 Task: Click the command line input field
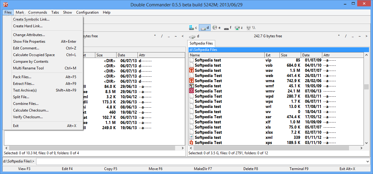201,161
